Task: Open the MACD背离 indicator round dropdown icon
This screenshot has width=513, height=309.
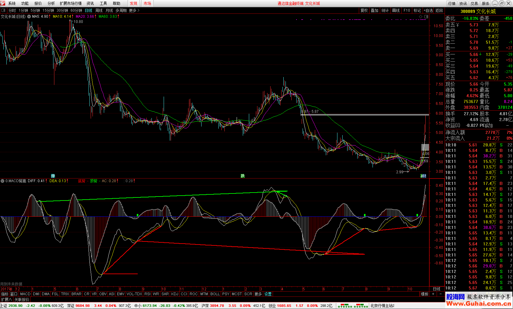Action: pos(2,181)
